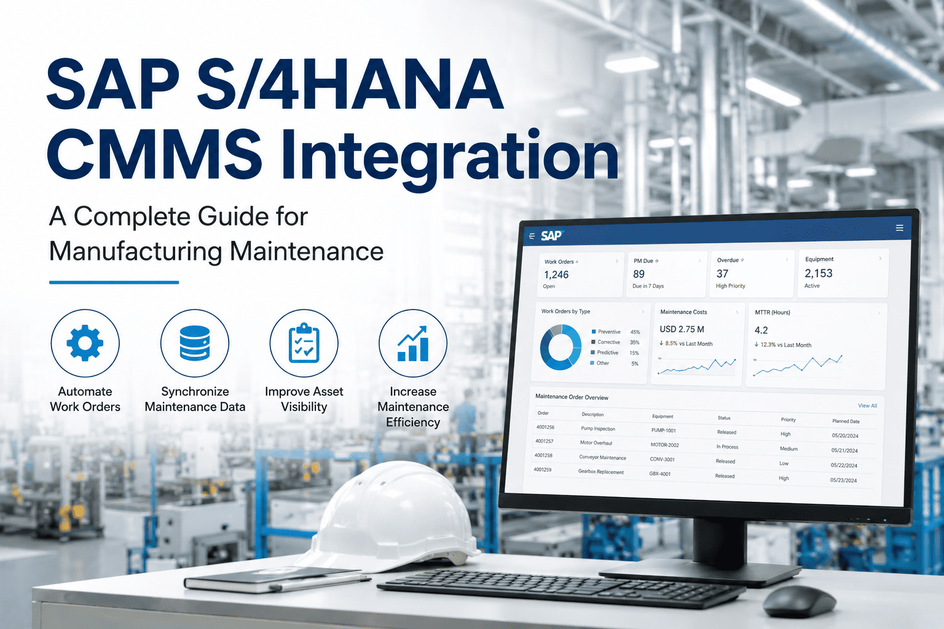Viewport: 944px width, 629px height.
Task: Click the small icon beside the Work Orders title
Action: pos(576,262)
